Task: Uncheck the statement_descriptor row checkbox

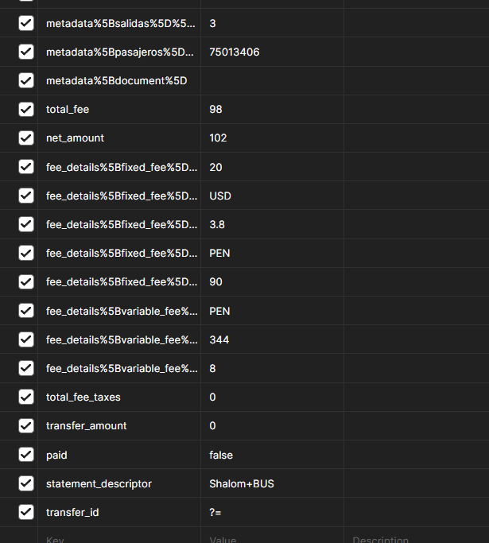Action: (x=26, y=483)
